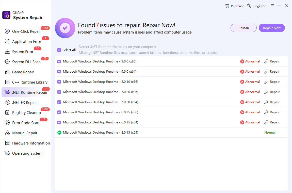Click the System Error warning icon
This screenshot has width=292, height=193.
point(7,52)
